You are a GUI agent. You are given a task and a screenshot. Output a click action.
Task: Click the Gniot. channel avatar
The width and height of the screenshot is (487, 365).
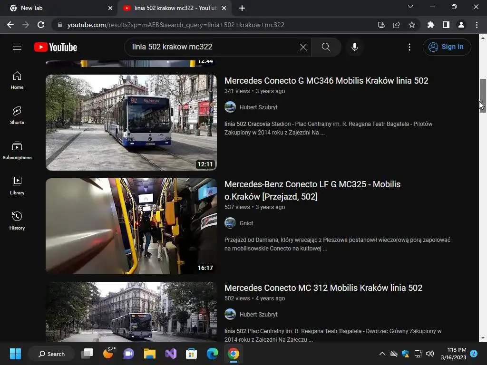click(230, 223)
